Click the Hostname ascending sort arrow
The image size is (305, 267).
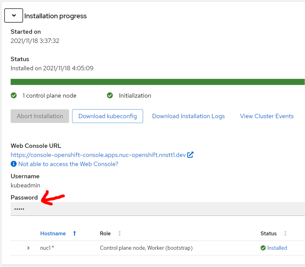point(74,233)
